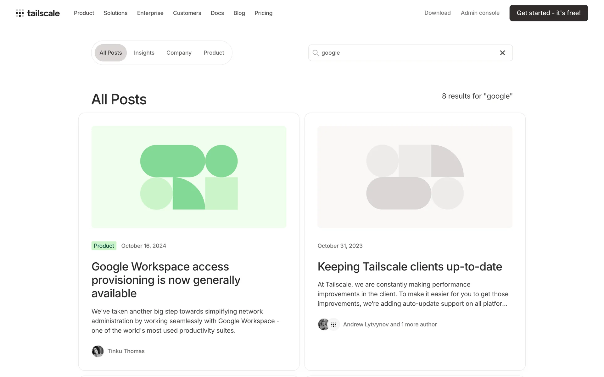Go to the Pricing page

[x=263, y=13]
